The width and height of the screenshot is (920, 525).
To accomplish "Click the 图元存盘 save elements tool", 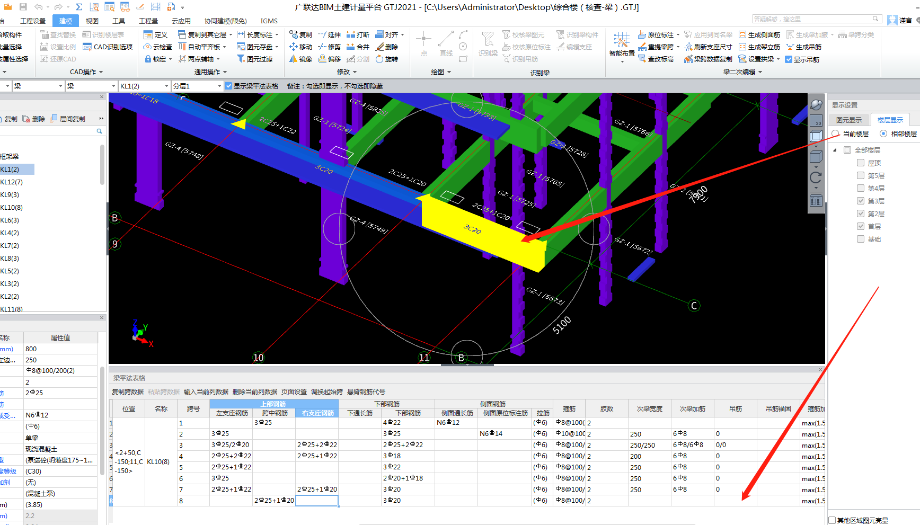I will [254, 47].
